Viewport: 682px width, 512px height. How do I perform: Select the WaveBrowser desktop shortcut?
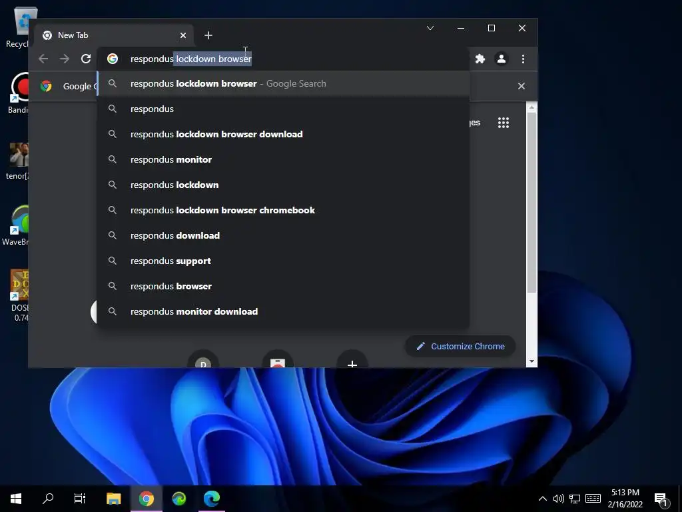16,225
